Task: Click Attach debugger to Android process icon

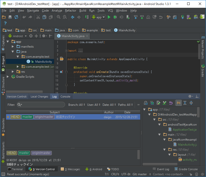Action: tap(128, 17)
